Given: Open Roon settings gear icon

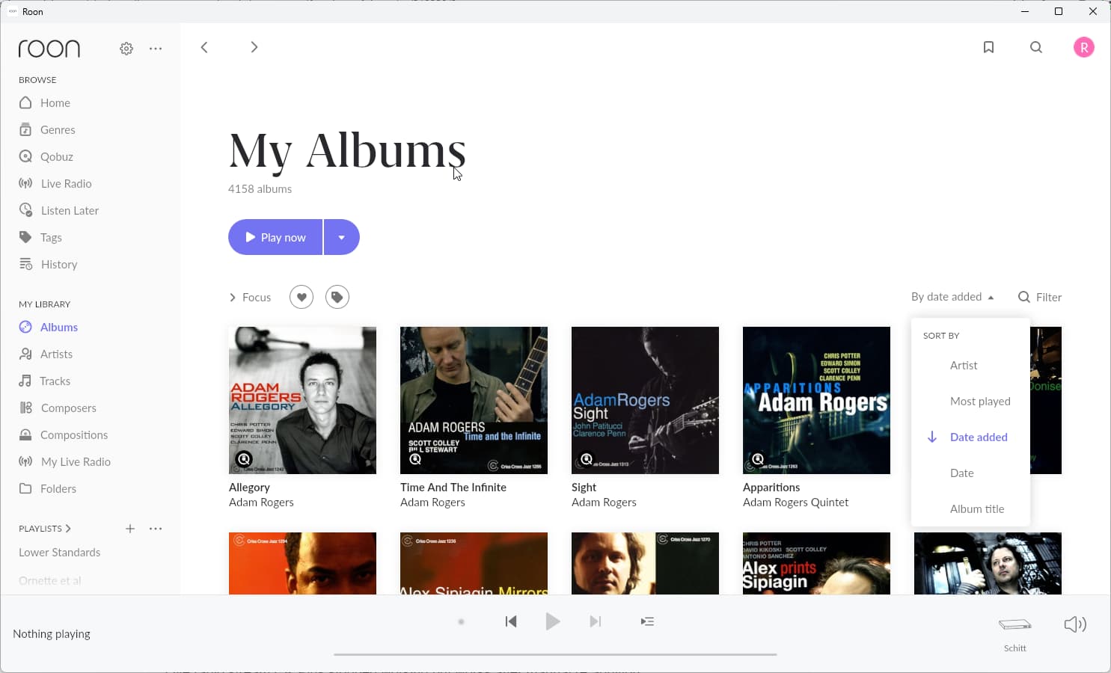Looking at the screenshot, I should tap(126, 49).
